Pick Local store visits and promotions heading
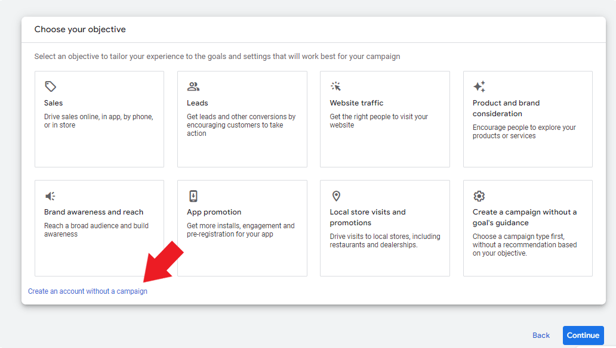This screenshot has height=348, width=616. [368, 217]
